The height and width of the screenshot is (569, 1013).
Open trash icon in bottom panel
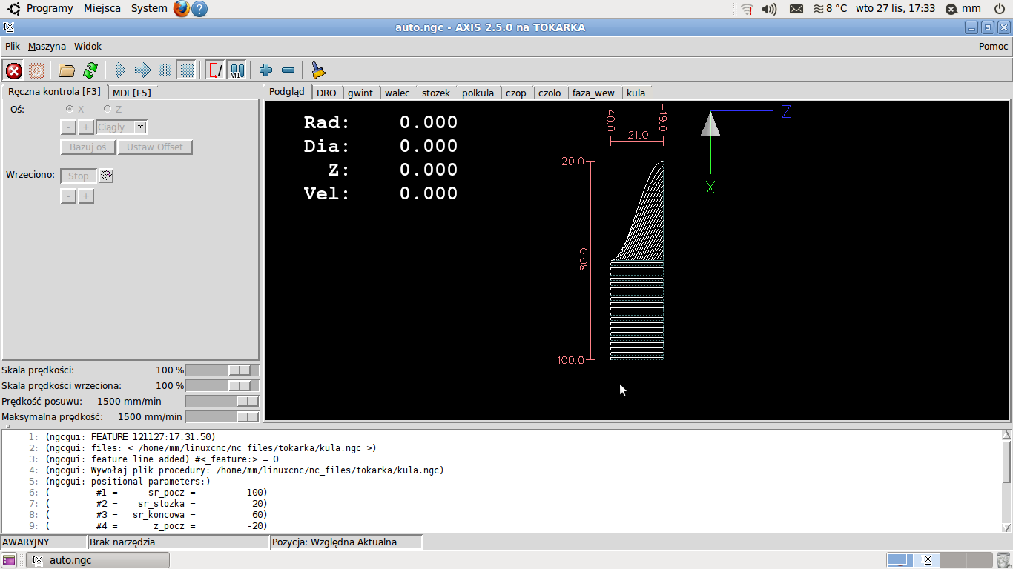(1003, 560)
